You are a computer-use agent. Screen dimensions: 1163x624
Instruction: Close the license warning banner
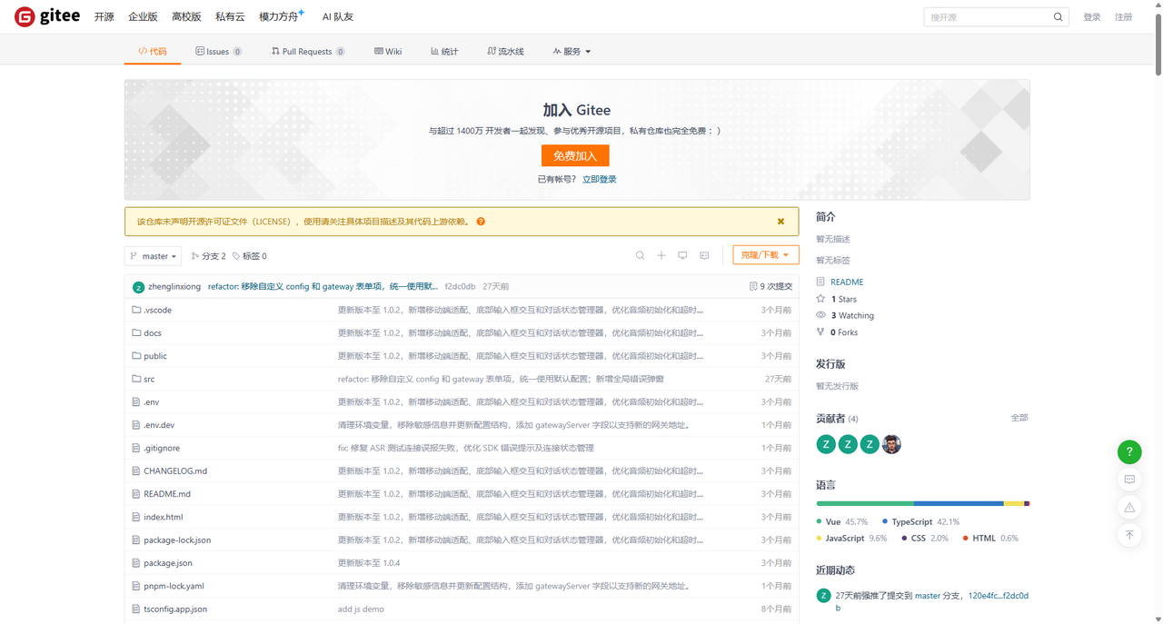pos(780,222)
